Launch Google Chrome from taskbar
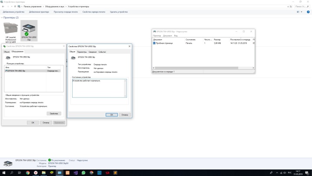 pyautogui.click(x=28, y=173)
